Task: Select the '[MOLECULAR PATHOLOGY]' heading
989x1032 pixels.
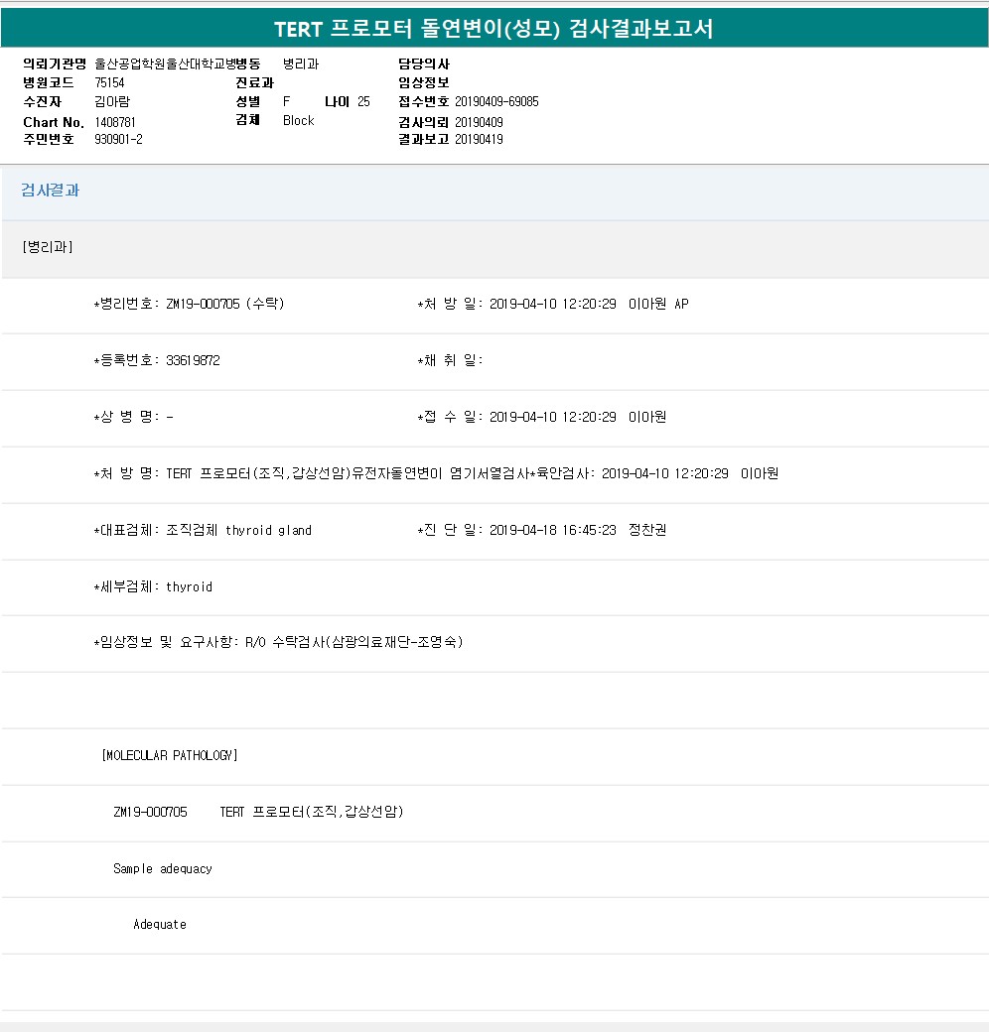Action: (x=169, y=755)
